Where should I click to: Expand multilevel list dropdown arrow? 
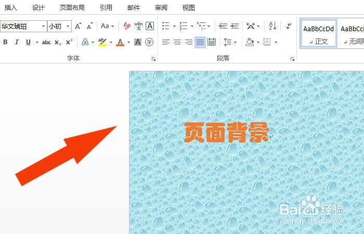(209, 26)
